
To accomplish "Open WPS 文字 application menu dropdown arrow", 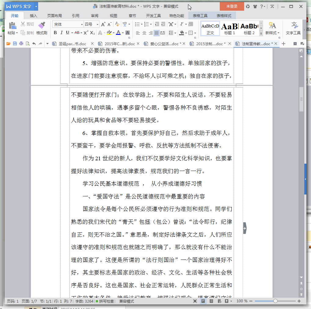I will [36, 6].
